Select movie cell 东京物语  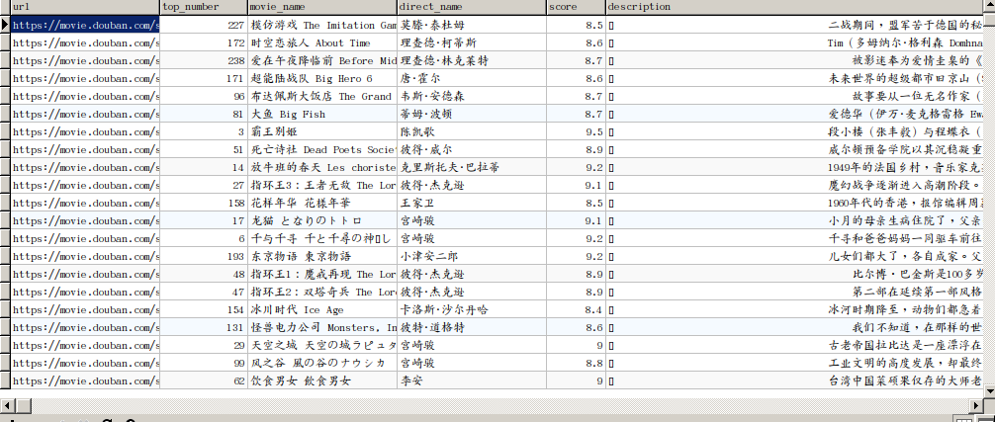coord(322,256)
